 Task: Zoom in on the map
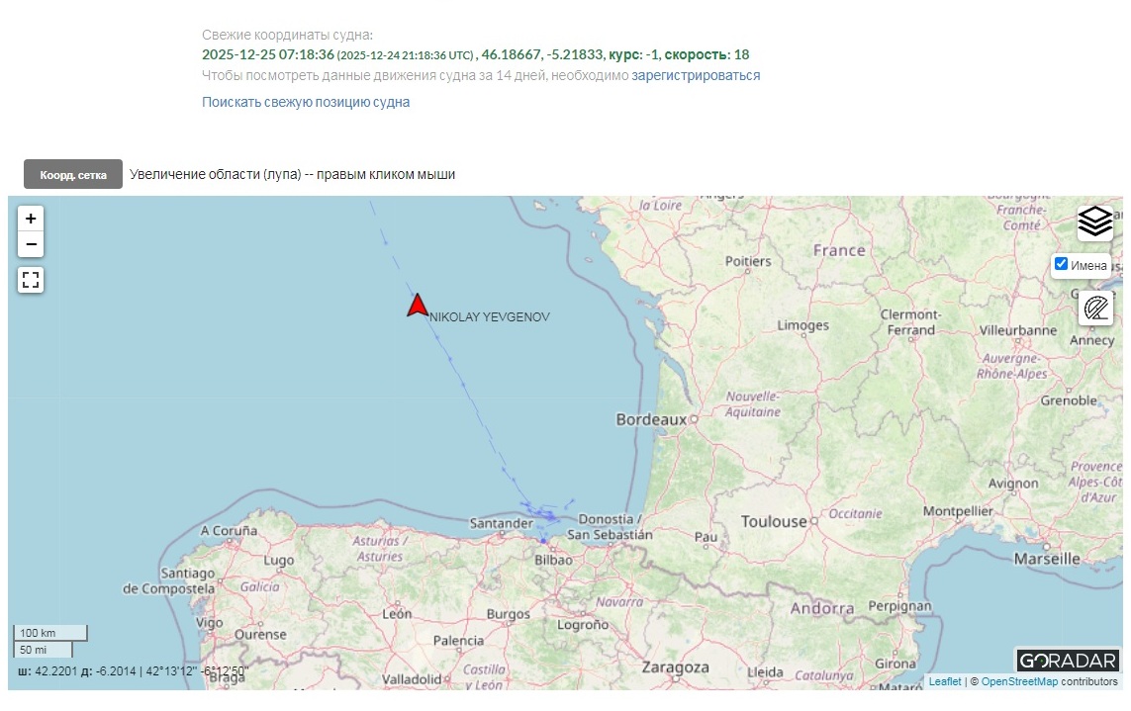31,219
